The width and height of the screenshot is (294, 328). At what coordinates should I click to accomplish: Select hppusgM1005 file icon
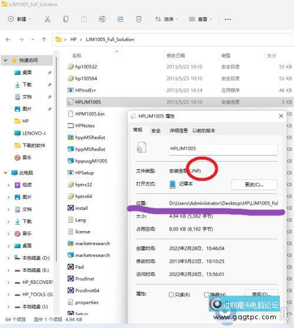pos(71,161)
